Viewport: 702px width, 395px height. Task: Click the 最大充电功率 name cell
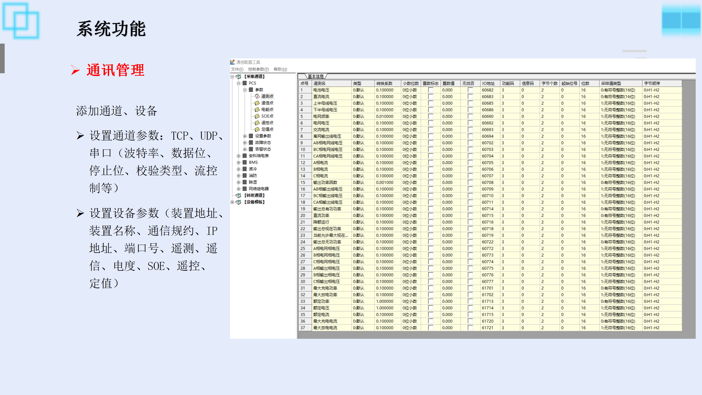pos(332,288)
